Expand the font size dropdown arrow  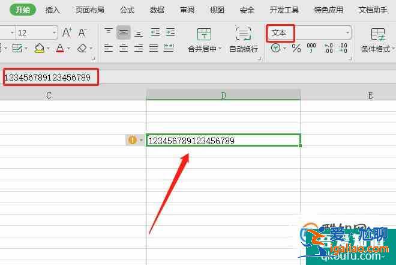54,32
